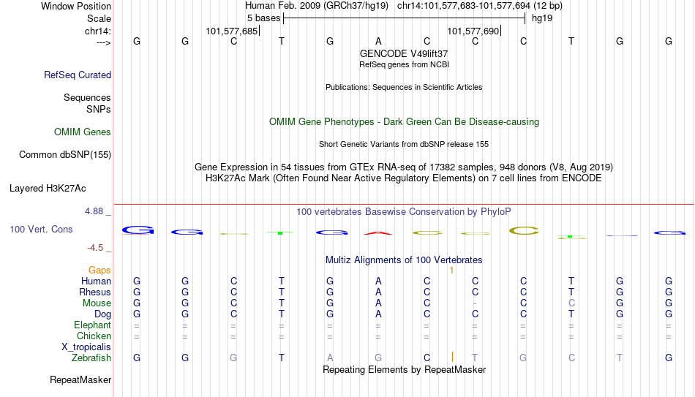Click the hg19 label beside scale bar

coord(542,18)
